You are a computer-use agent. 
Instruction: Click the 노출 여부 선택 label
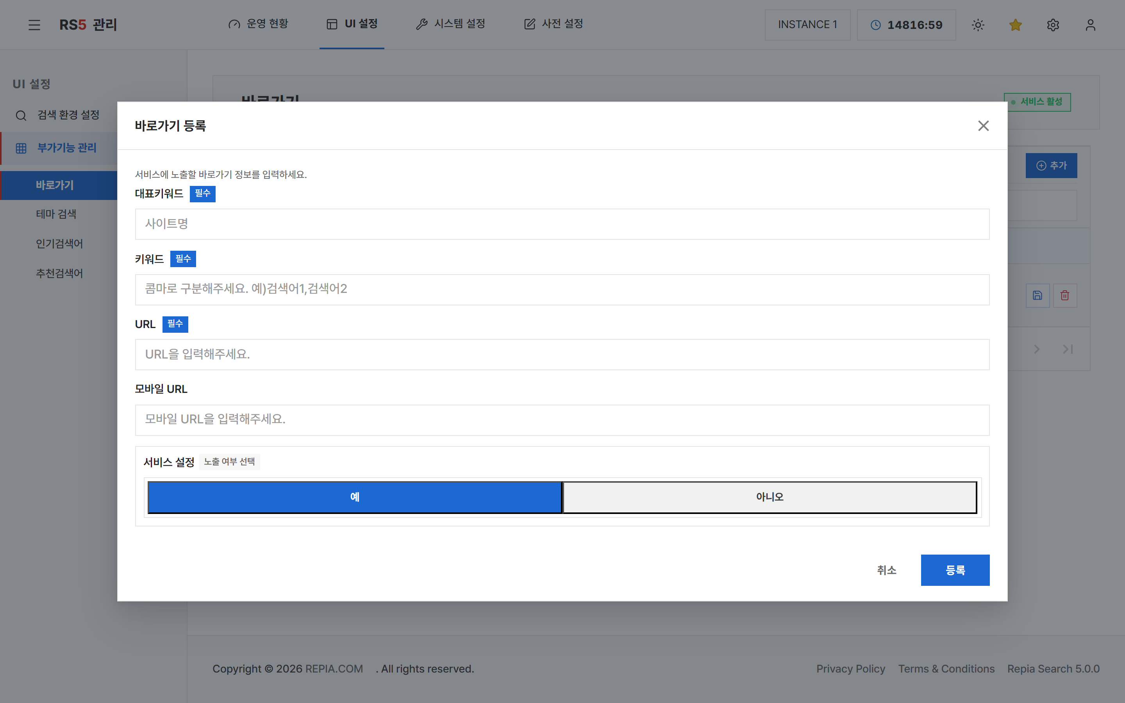[x=229, y=462]
